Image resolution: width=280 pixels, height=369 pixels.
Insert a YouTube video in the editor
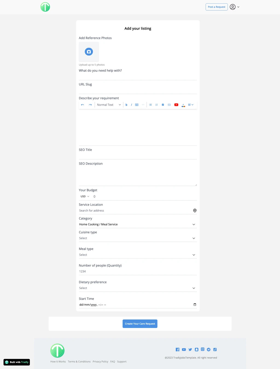pyautogui.click(x=176, y=105)
